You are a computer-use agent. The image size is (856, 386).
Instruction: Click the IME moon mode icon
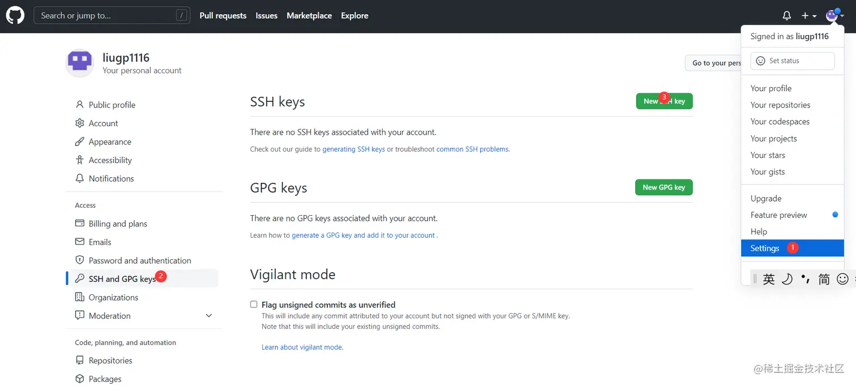[x=787, y=278]
